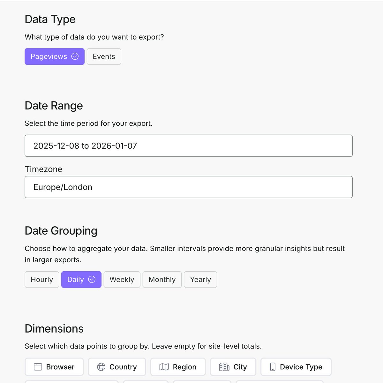383x383 pixels.
Task: Open the date range picker field
Action: 189,146
